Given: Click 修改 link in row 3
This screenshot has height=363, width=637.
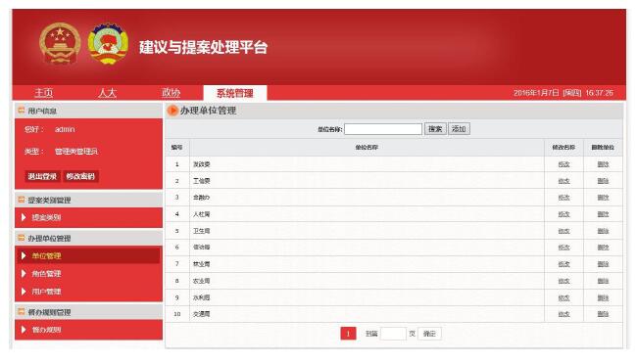Looking at the screenshot, I should [x=563, y=198].
